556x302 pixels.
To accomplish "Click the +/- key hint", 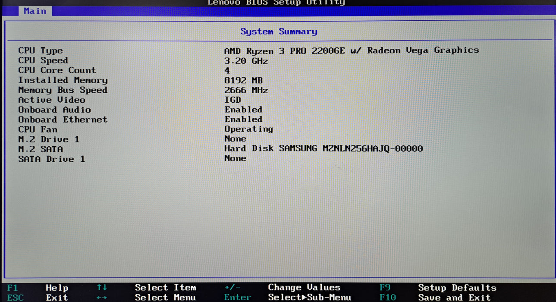I will click(x=232, y=287).
